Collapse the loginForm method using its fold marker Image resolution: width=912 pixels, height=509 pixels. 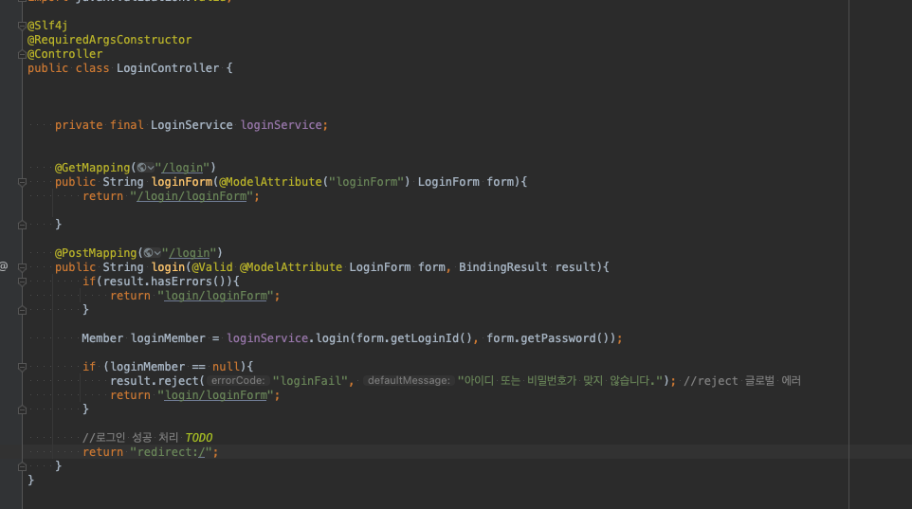pyautogui.click(x=22, y=182)
